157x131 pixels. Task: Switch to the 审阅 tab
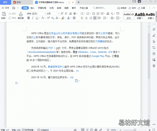click(x=59, y=8)
